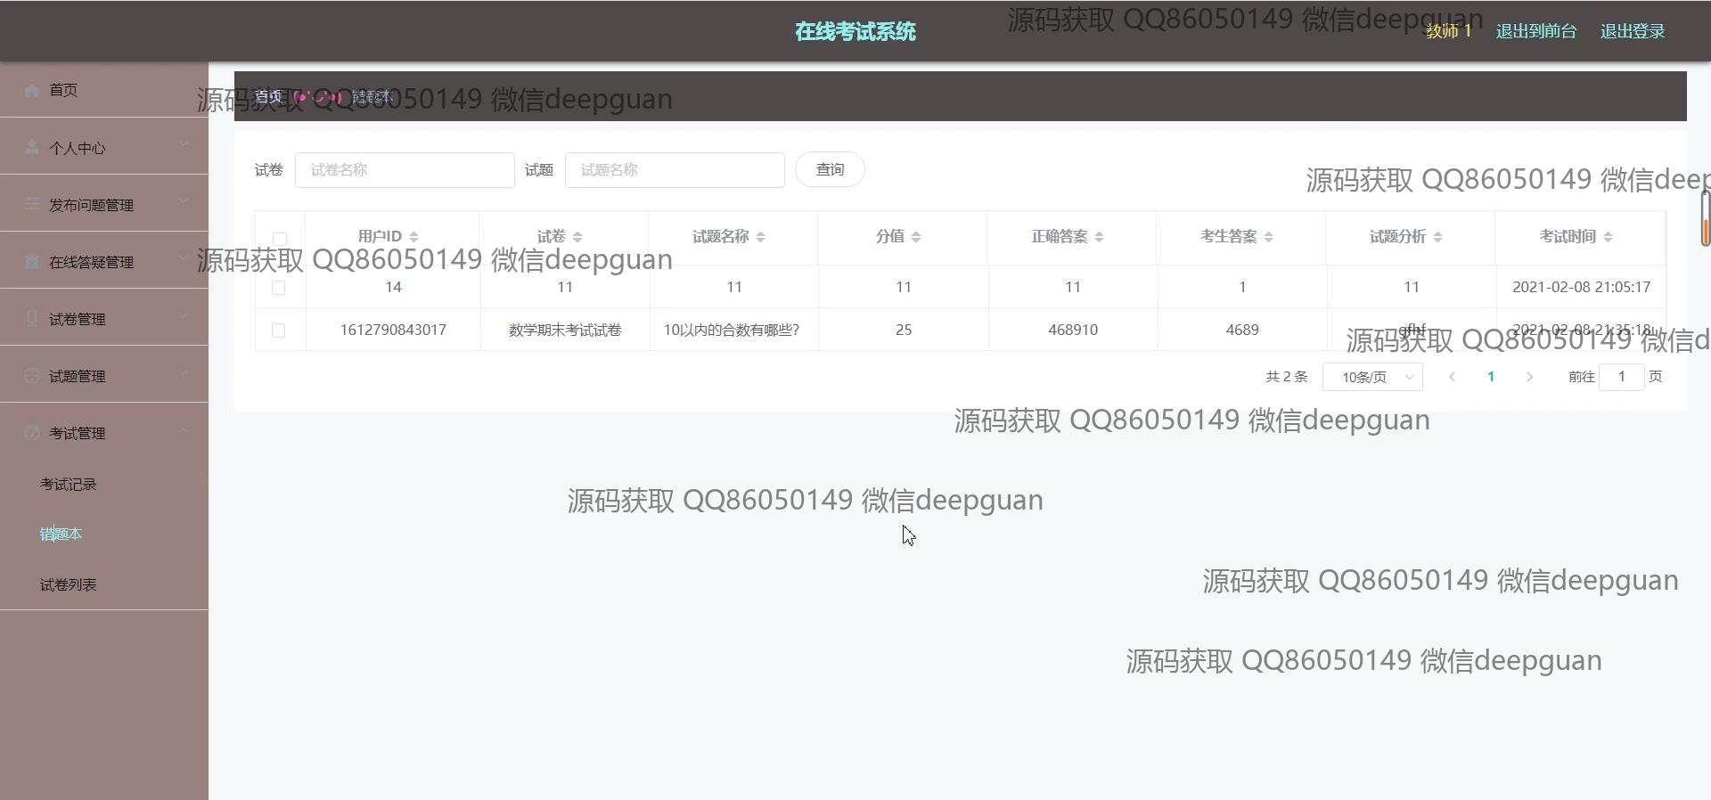Click the icon beside 试题管理
The height and width of the screenshot is (800, 1711).
pyautogui.click(x=32, y=375)
